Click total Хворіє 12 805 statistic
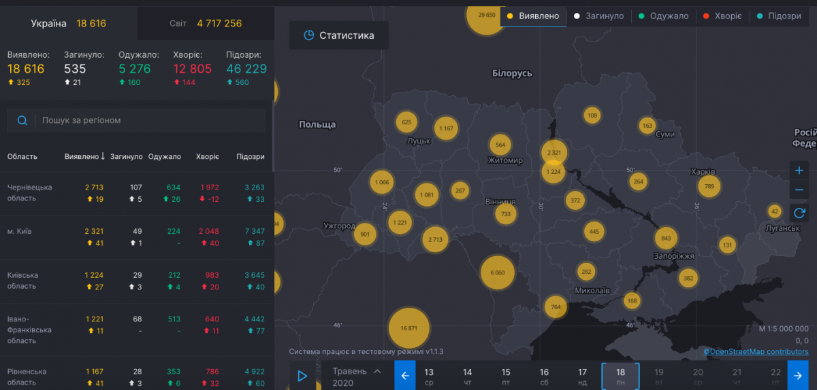The height and width of the screenshot is (390, 817). [193, 69]
